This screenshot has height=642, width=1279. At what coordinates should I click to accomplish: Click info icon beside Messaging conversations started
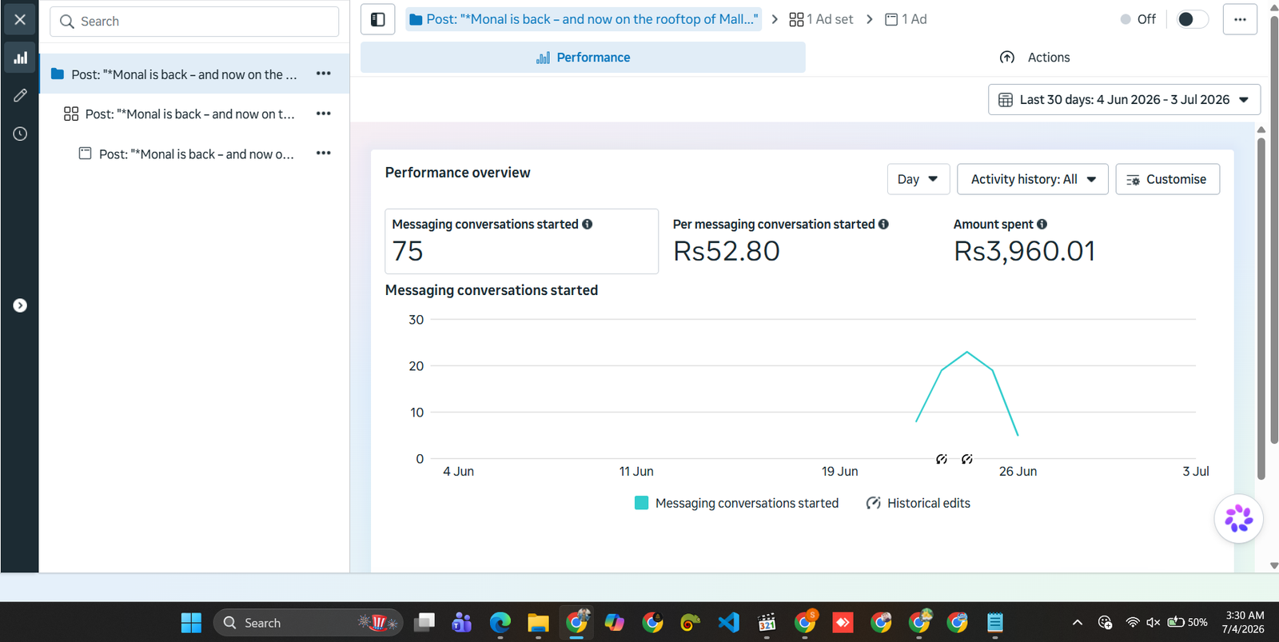(x=588, y=225)
